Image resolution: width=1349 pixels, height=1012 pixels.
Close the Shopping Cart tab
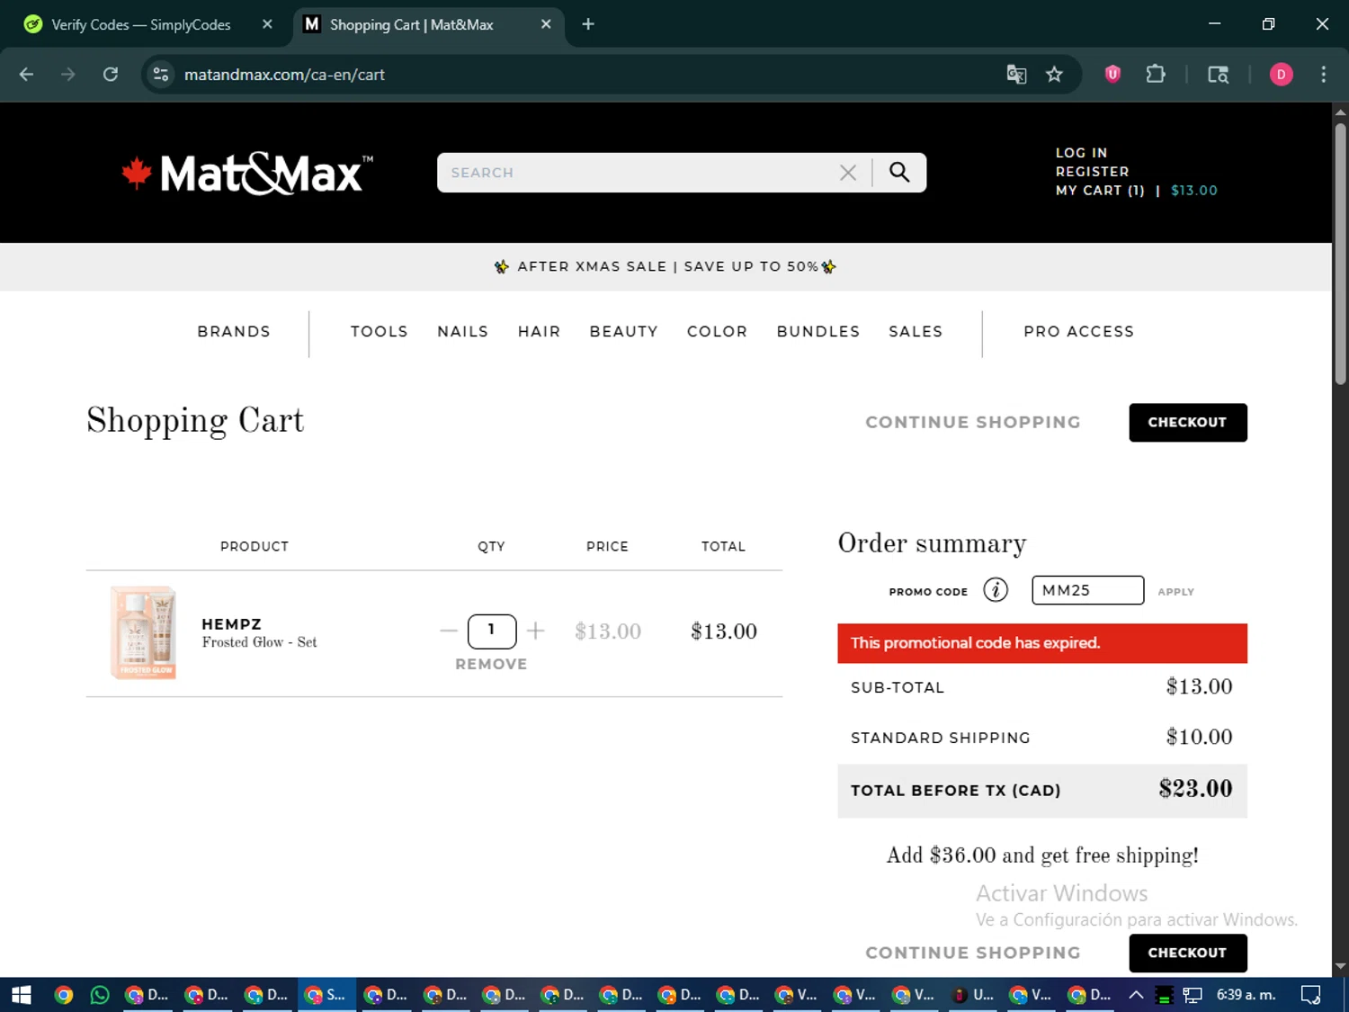click(x=546, y=24)
